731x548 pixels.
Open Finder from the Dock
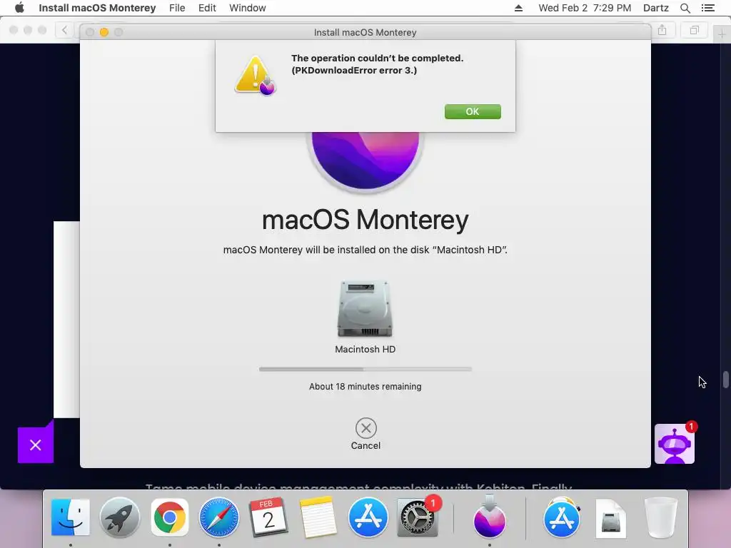pos(71,517)
